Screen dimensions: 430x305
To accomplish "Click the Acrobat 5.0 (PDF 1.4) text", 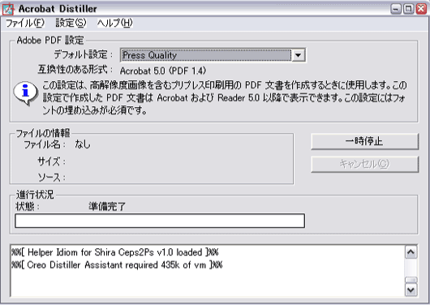I will tap(163, 71).
